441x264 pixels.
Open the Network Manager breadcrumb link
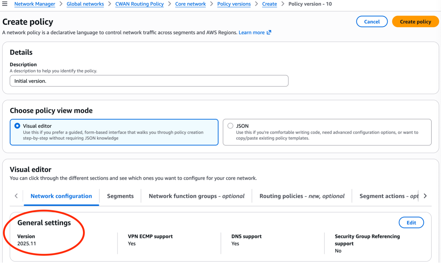click(x=35, y=4)
